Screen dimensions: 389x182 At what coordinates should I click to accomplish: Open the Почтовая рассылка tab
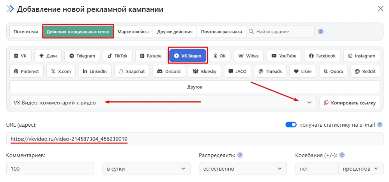click(221, 32)
